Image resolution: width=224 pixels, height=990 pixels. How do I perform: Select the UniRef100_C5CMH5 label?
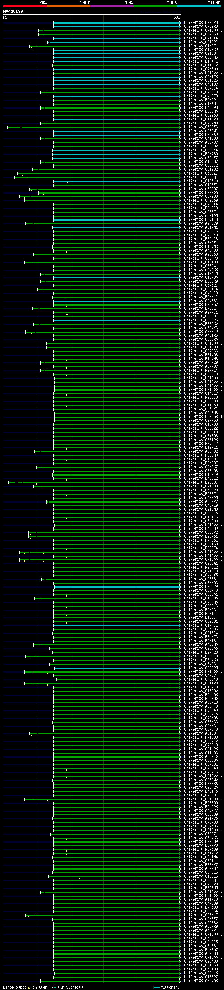pos(201,57)
